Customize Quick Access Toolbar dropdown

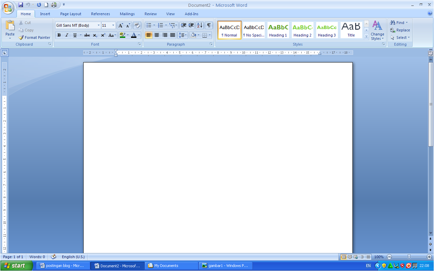click(64, 5)
